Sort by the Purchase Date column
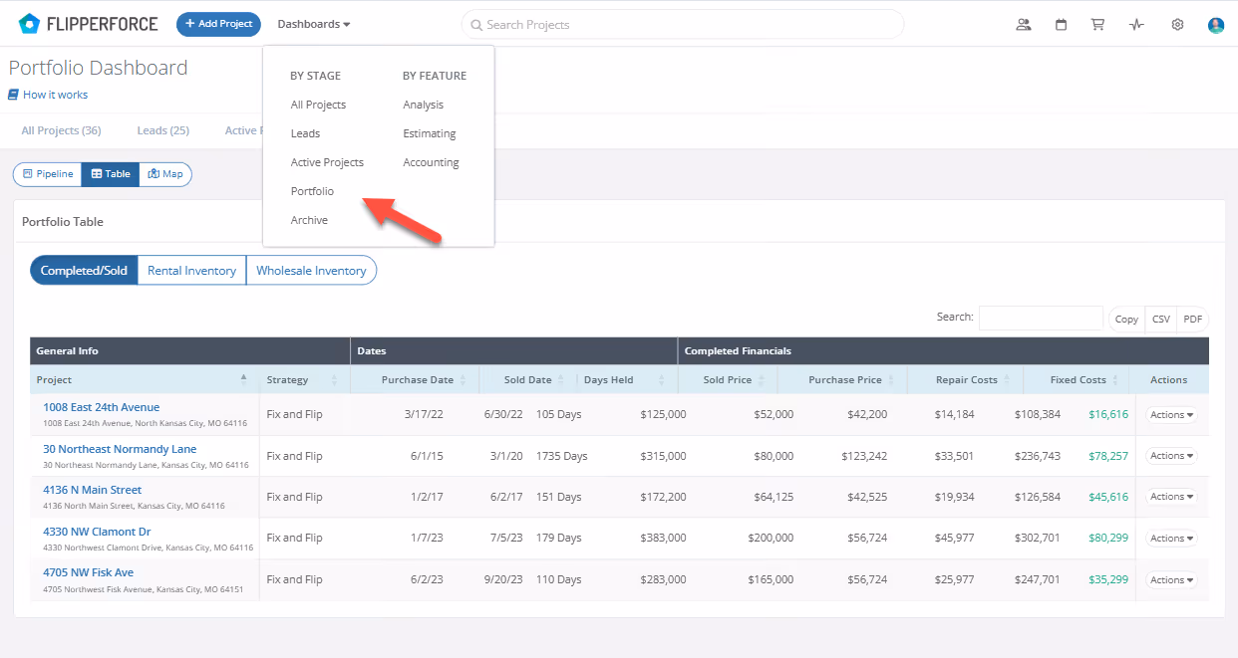 tap(415, 379)
